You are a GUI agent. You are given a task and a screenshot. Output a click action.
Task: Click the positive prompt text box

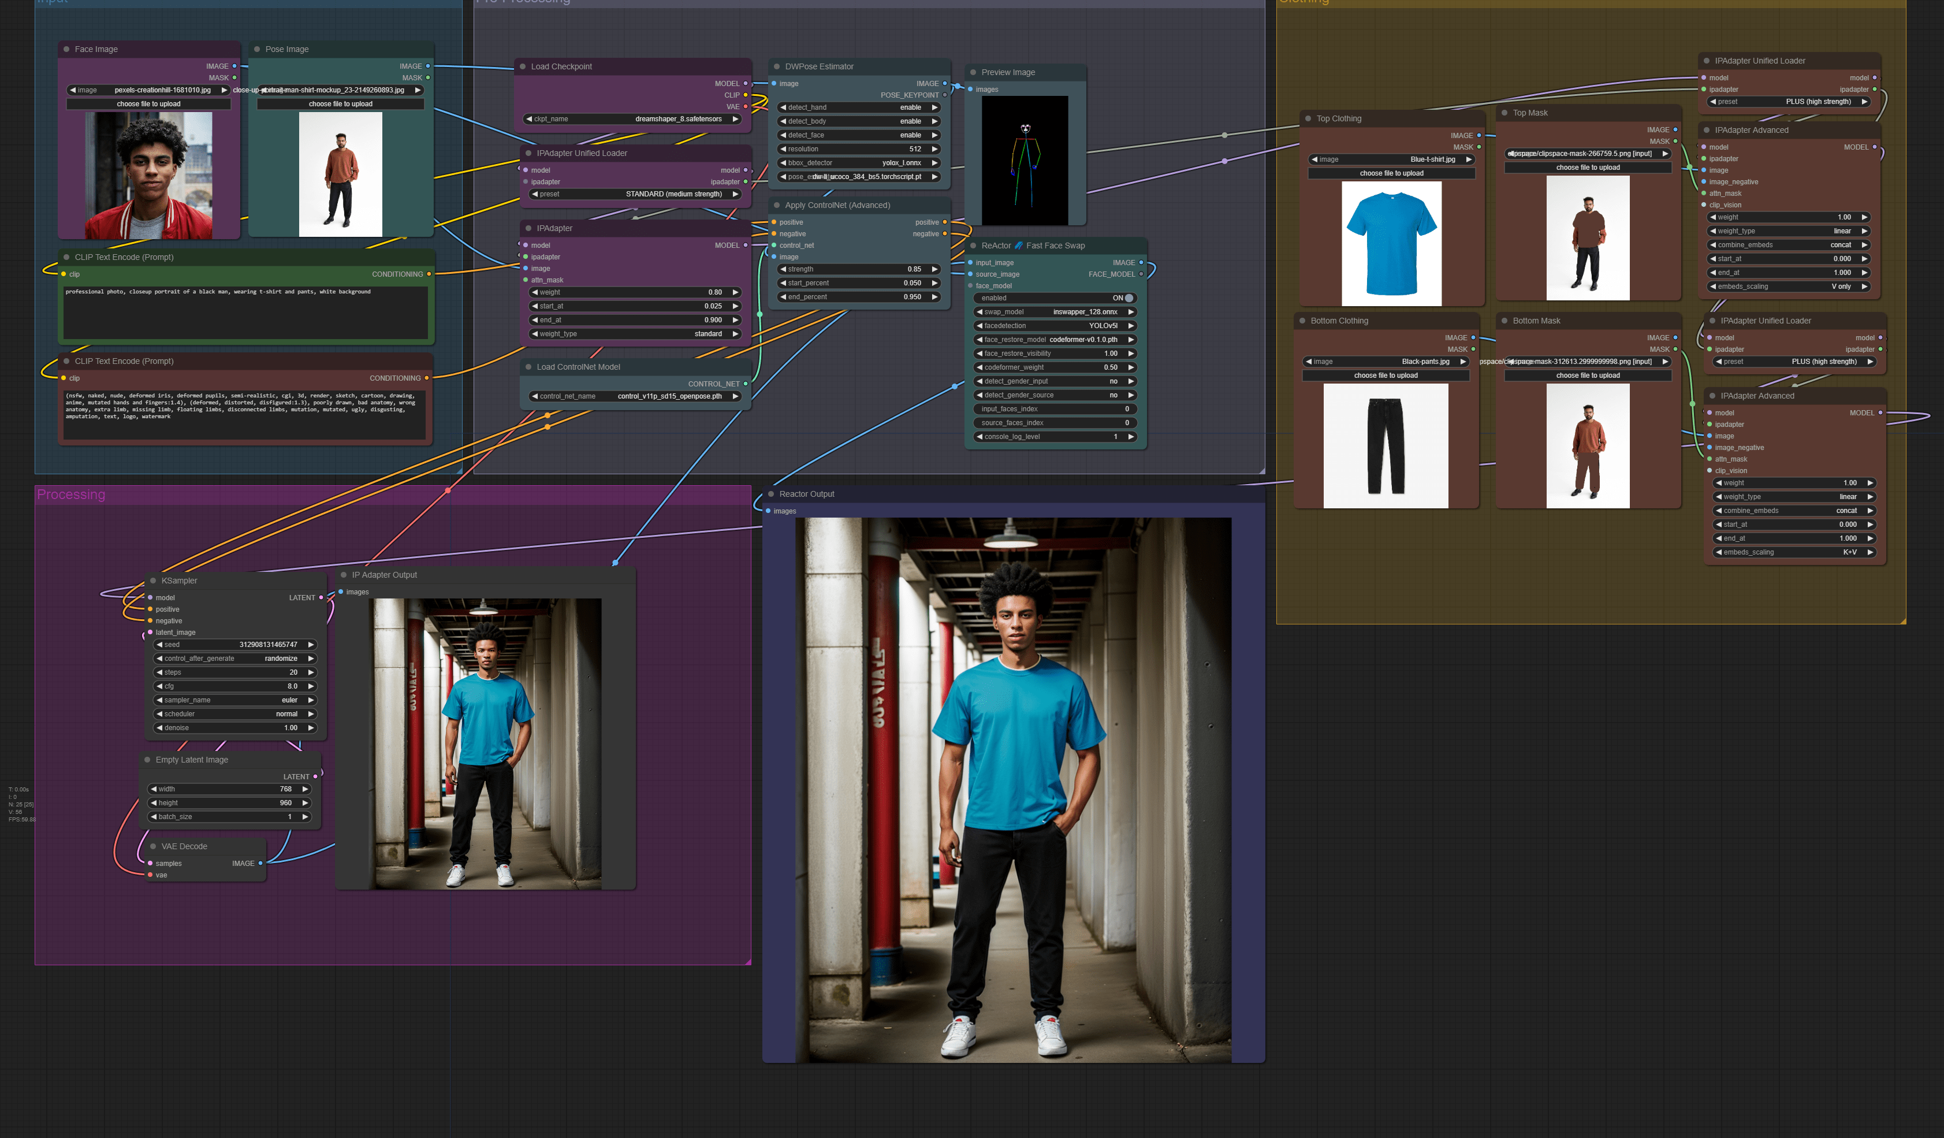[x=245, y=313]
